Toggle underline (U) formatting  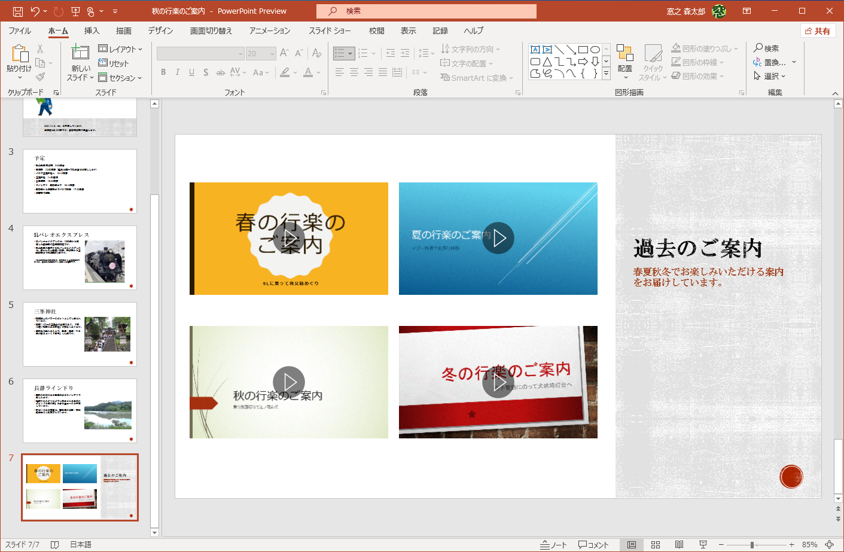point(191,72)
